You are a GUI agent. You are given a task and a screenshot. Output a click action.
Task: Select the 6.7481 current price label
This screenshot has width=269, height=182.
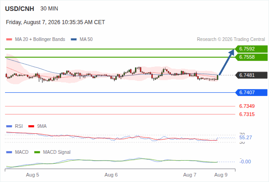coord(251,75)
